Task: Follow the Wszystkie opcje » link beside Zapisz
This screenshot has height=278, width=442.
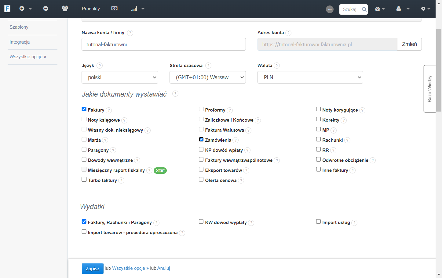Action: point(130,268)
